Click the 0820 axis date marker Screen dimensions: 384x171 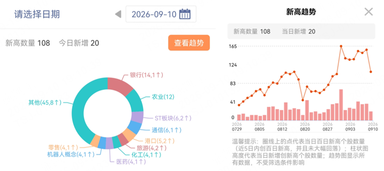pyautogui.click(x=305, y=129)
